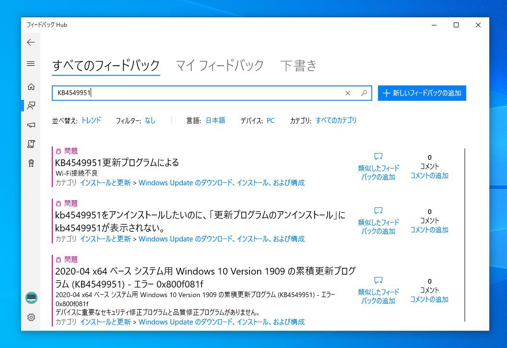This screenshot has height=348, width=507.
Task: Click the デバイスに重要なセキュリティ修正 description line
Action: coord(158,312)
